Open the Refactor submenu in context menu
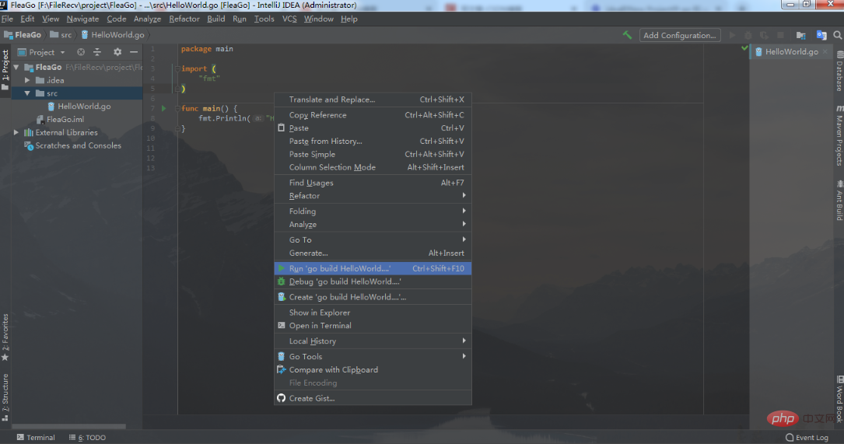Viewport: 844px width, 444px height. [x=373, y=196]
